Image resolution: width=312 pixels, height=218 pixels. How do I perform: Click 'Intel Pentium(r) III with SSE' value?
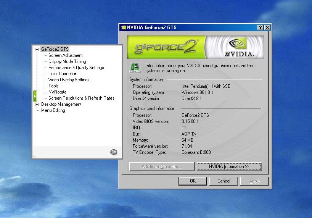[206, 86]
